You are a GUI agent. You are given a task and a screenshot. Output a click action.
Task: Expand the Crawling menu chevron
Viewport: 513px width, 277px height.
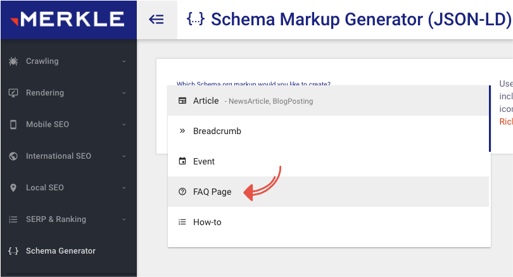click(x=124, y=61)
